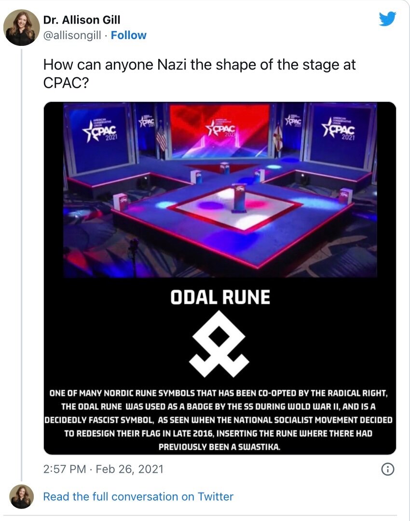Open Allison Gill's large profile avatar
This screenshot has height=521, width=410.
pyautogui.click(x=22, y=28)
